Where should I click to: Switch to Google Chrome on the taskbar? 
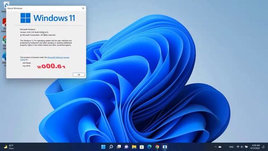[x=157, y=147]
